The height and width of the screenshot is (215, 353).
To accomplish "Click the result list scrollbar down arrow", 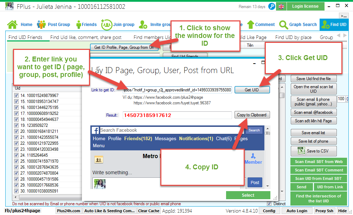I will tap(282, 191).
